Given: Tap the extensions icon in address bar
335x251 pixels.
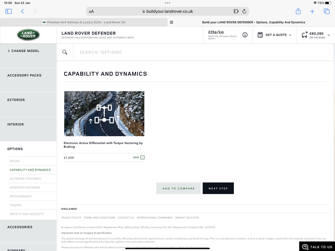Looking at the screenshot, I should tap(236, 11).
